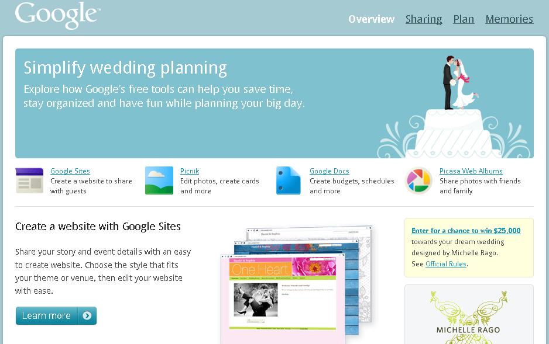The width and height of the screenshot is (549, 344).
Task: Click the paragraph starting 'Explore how Google's free tools'
Action: click(164, 96)
